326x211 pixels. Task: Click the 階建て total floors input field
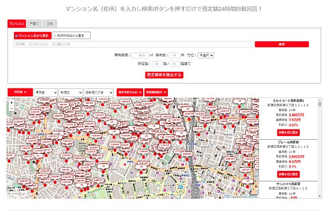point(174,64)
